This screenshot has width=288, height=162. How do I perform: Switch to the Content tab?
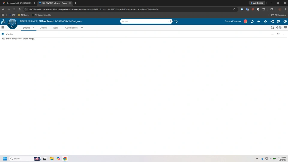click(43, 28)
